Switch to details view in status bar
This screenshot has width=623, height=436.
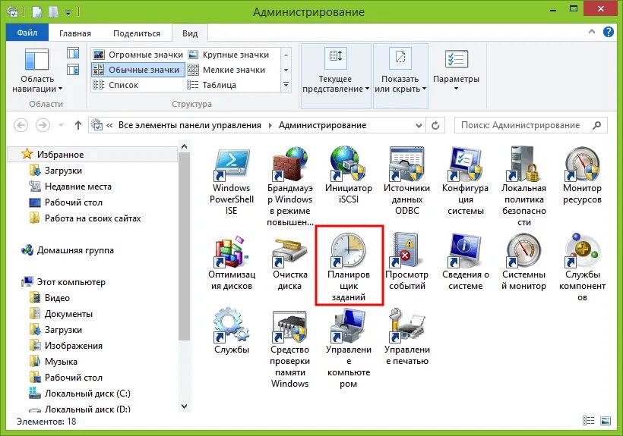click(x=588, y=421)
